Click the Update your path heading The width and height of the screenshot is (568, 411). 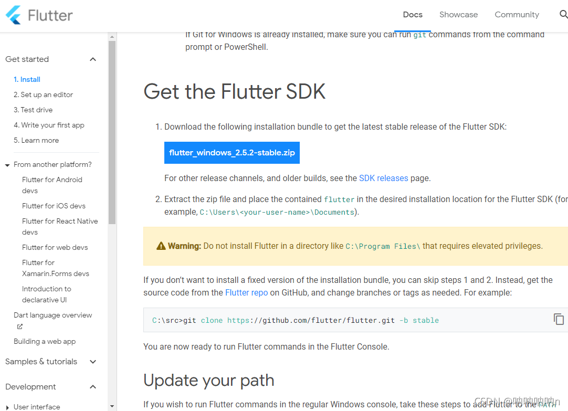(208, 380)
